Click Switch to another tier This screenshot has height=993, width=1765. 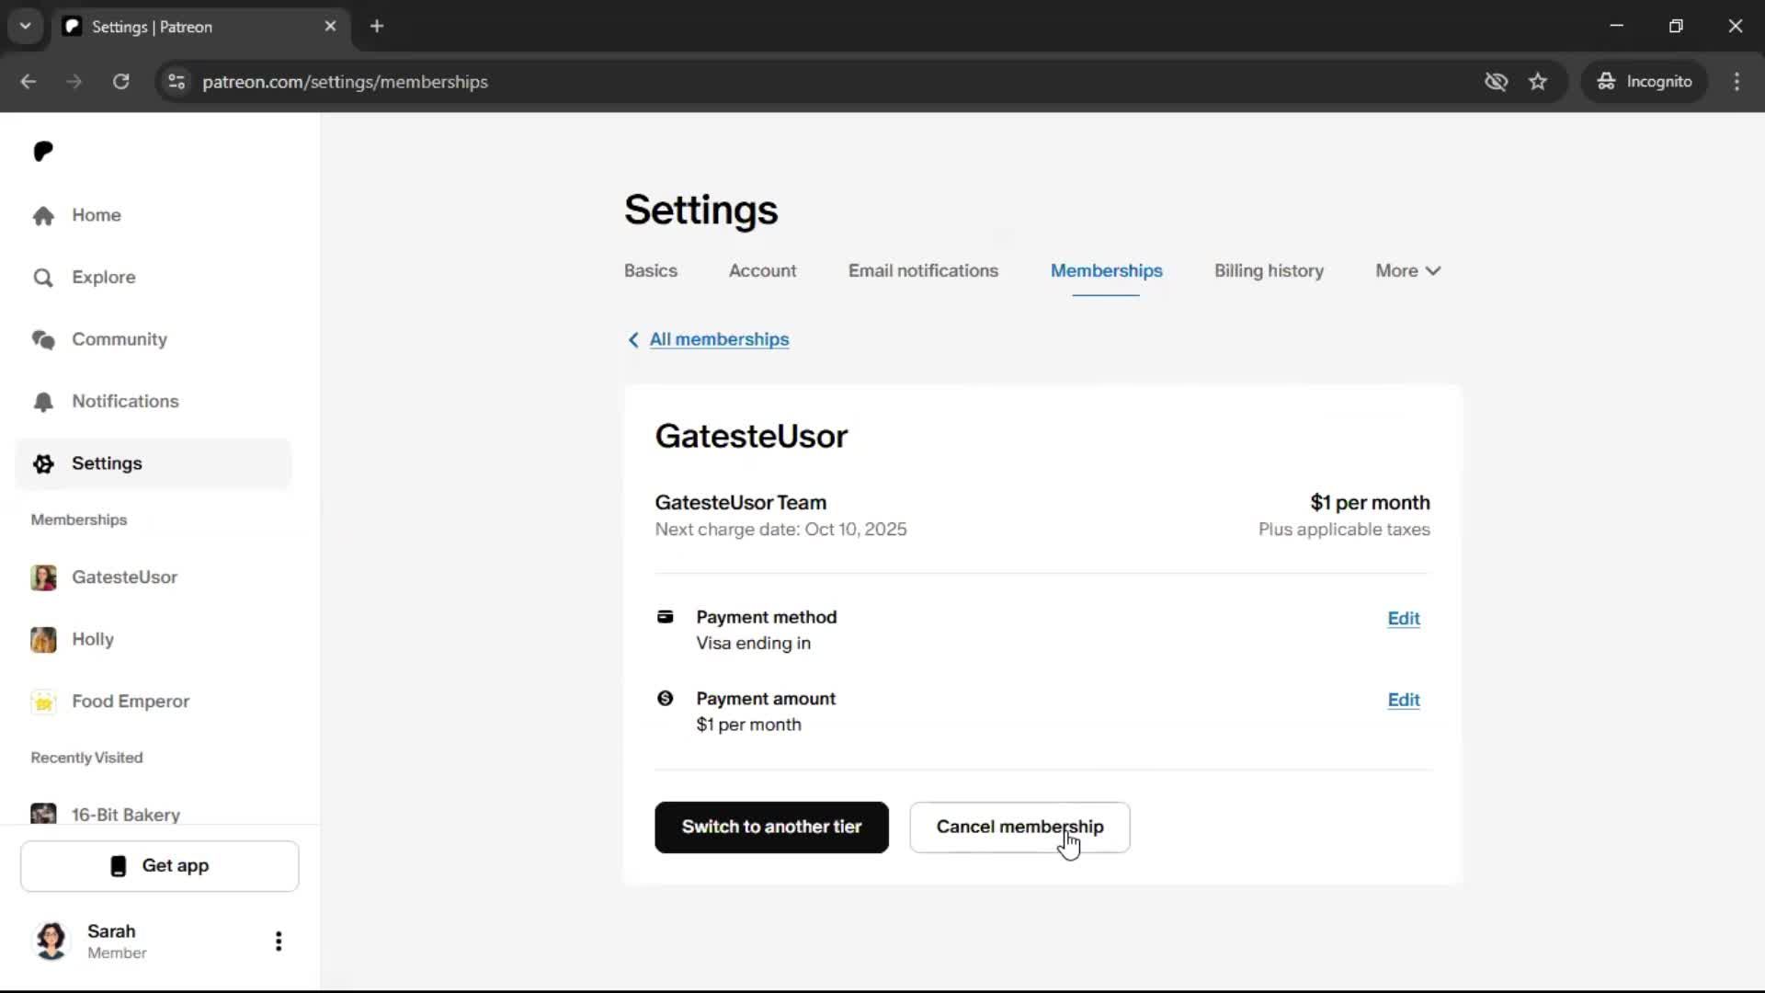771,827
